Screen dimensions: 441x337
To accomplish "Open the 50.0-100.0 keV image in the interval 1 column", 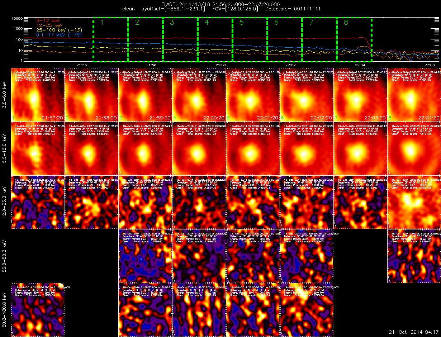I will click(x=38, y=309).
